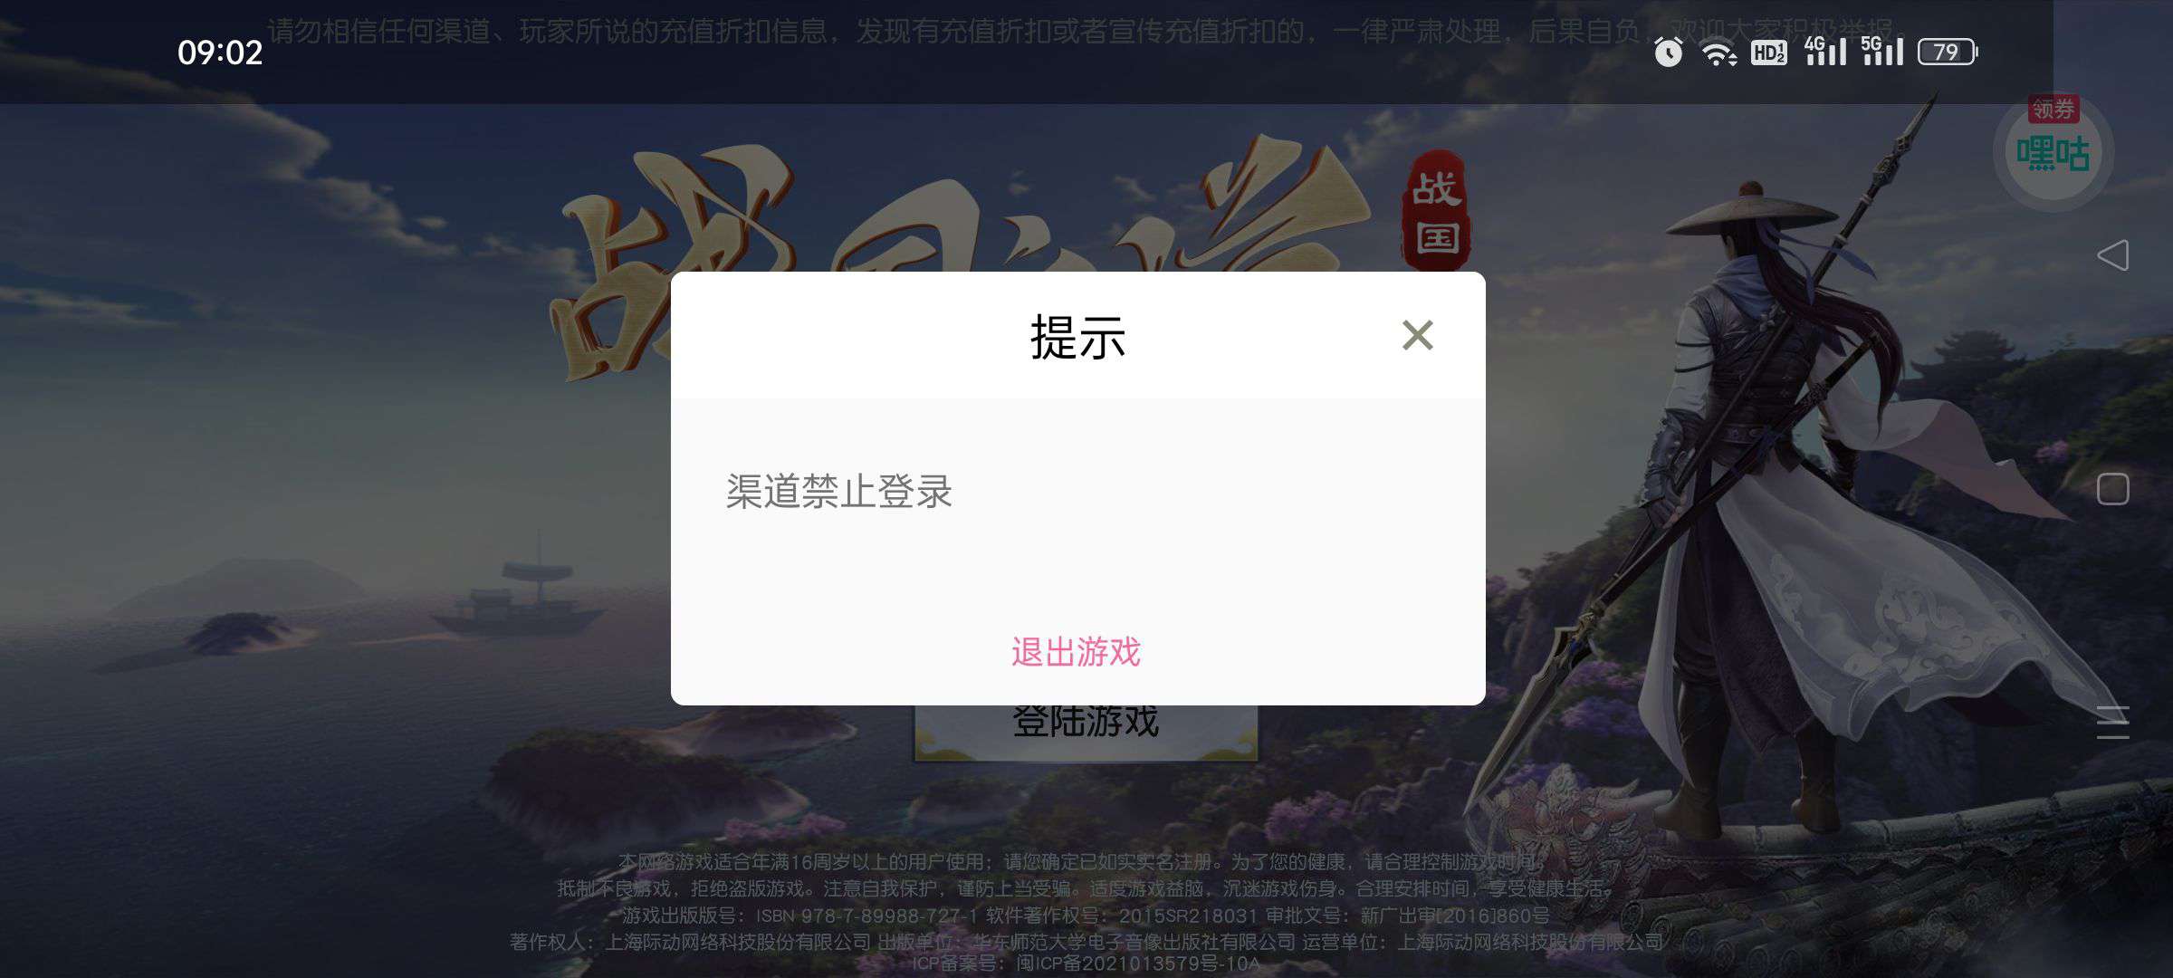
Task: Tap the Wi-Fi status icon
Action: point(1718,53)
